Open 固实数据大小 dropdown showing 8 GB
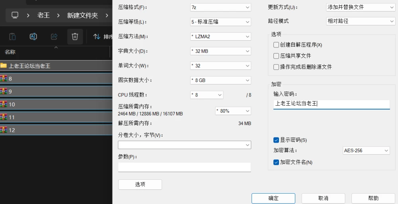 tap(220, 80)
